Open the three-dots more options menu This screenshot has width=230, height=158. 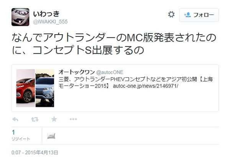(x=73, y=119)
